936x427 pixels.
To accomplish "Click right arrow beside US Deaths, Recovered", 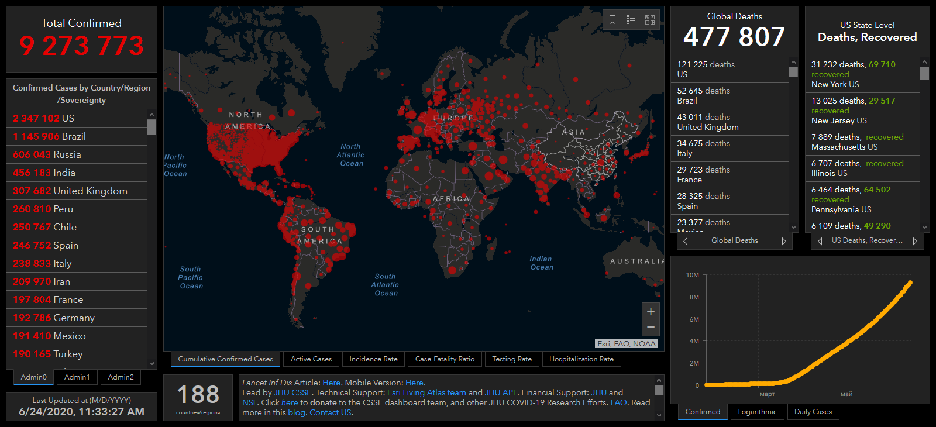I will coord(915,241).
